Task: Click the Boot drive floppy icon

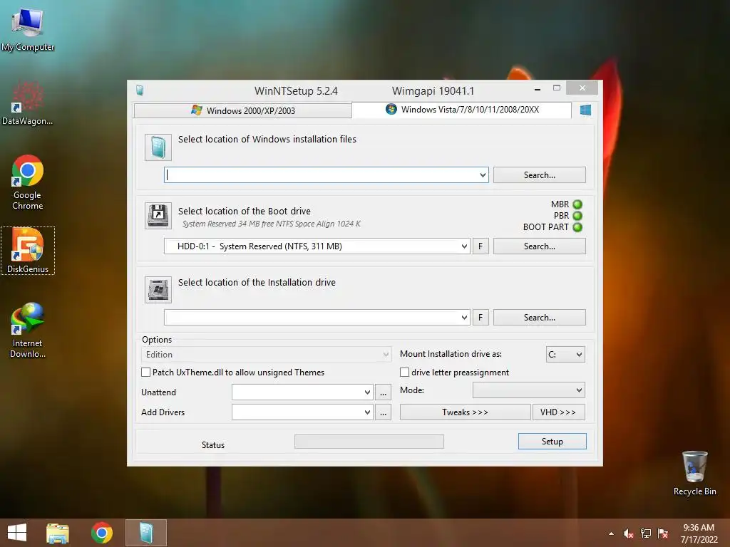Action: (158, 216)
